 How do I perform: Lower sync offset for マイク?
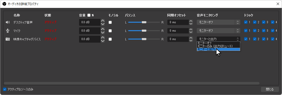pyautogui.click(x=191, y=32)
